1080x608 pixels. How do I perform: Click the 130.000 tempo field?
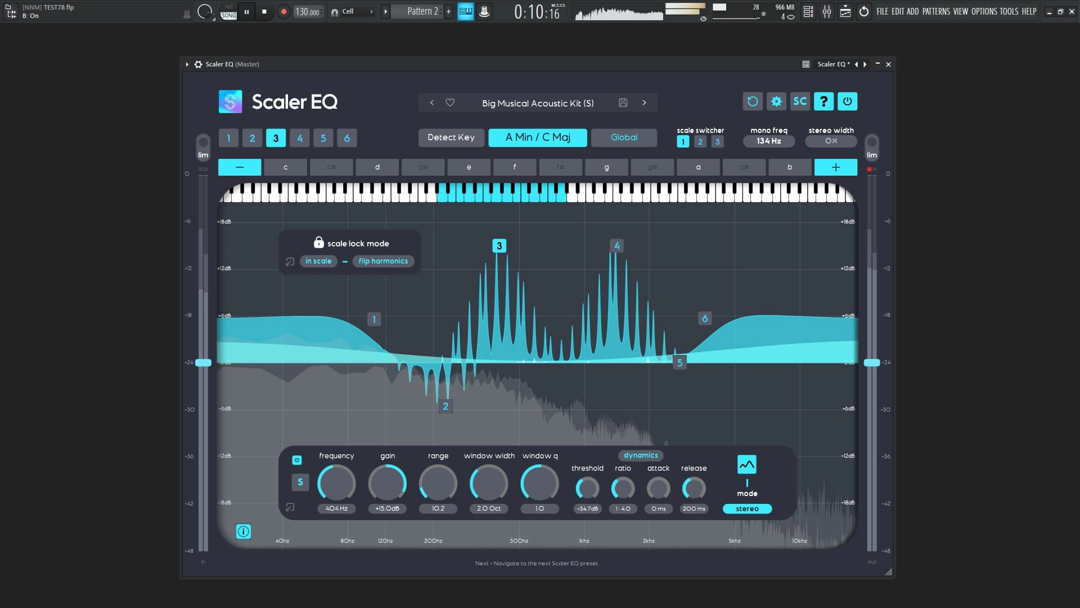click(x=308, y=12)
